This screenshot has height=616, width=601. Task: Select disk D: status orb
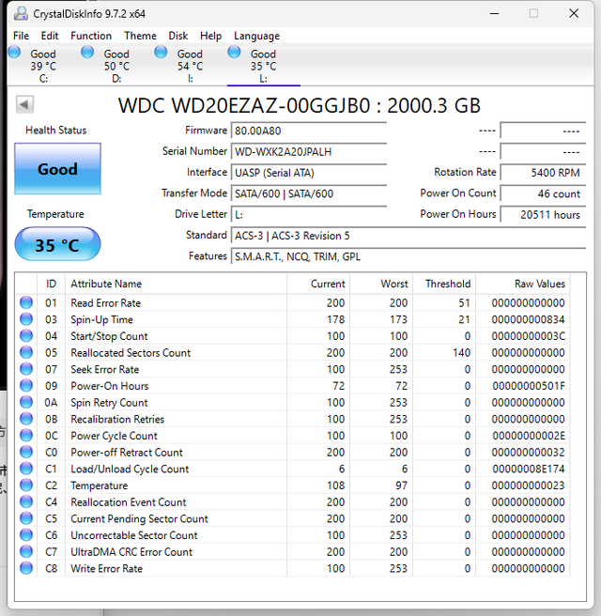point(87,52)
